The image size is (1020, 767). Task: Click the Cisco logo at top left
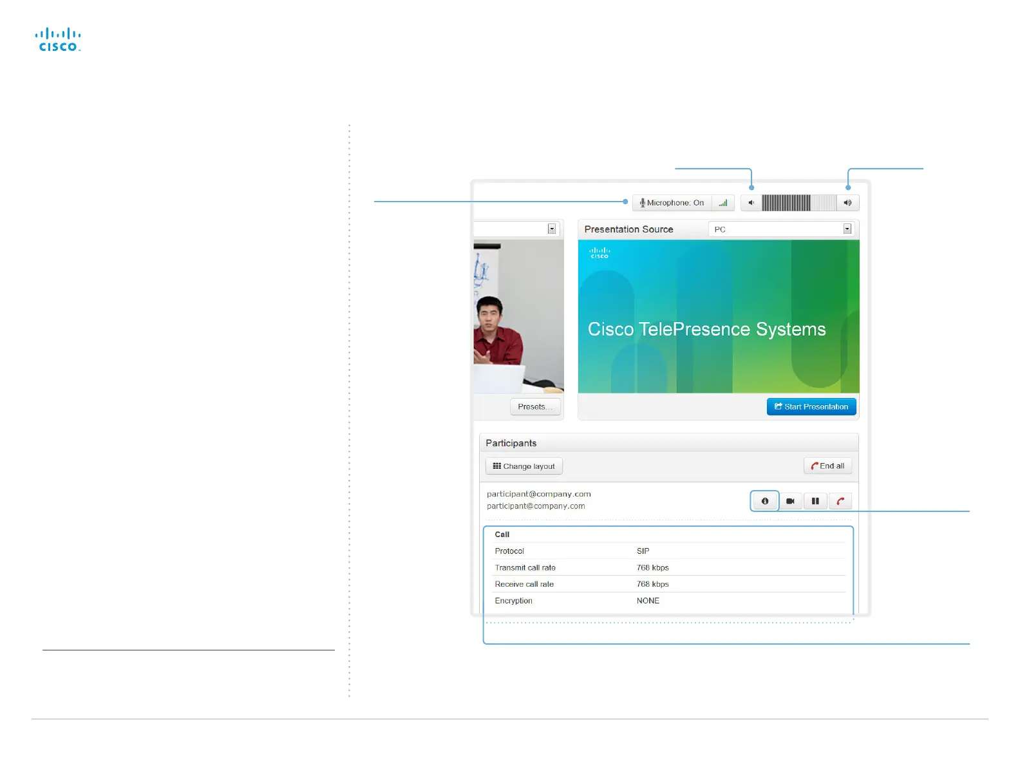58,39
